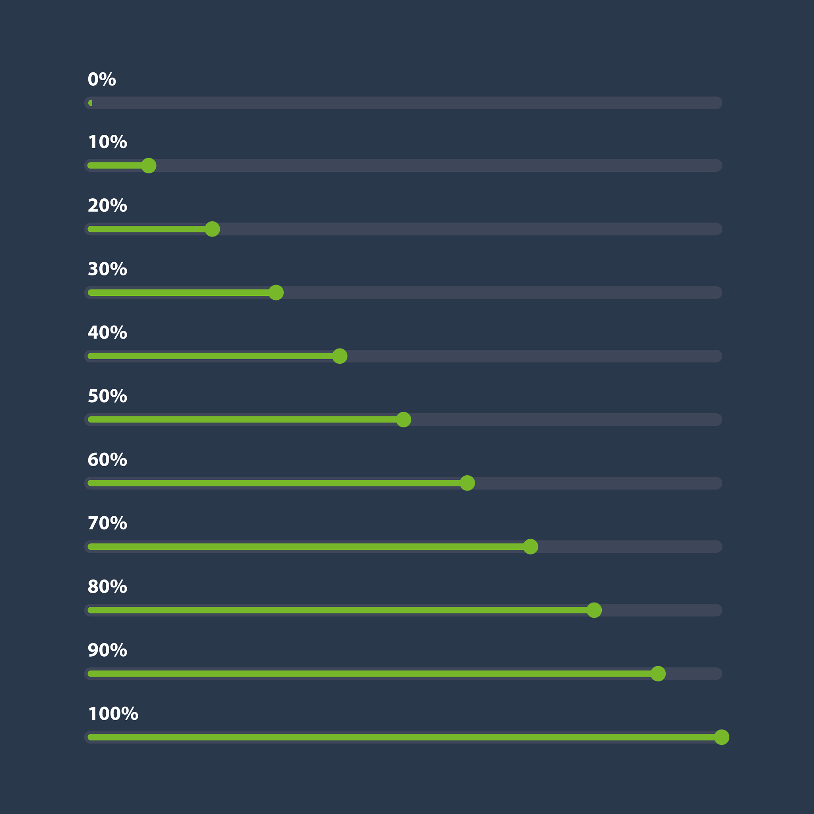Click the 50% slider handle

[404, 420]
